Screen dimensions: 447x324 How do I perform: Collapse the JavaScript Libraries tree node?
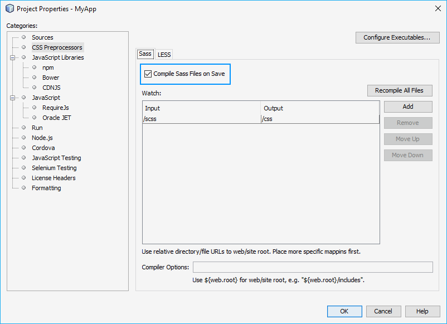(x=12, y=57)
